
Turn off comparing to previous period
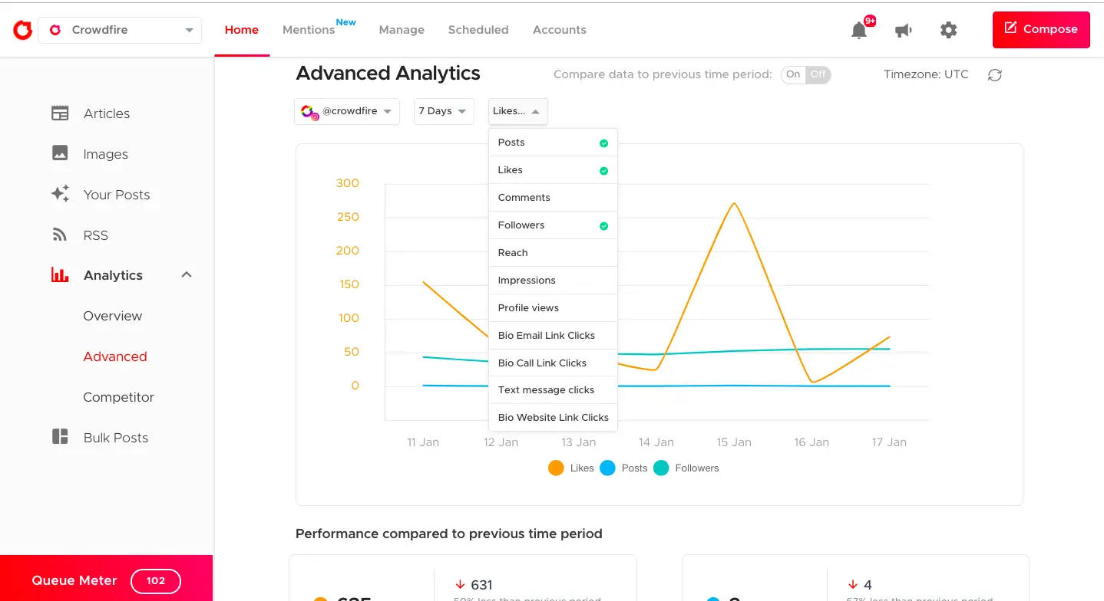[818, 75]
